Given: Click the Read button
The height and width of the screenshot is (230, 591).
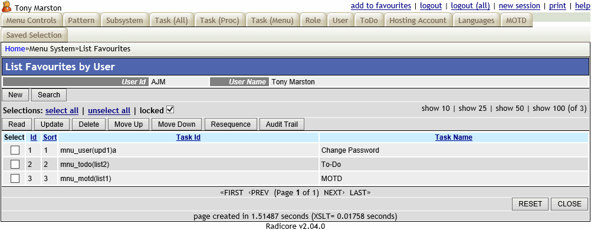Looking at the screenshot, I should coord(17,124).
